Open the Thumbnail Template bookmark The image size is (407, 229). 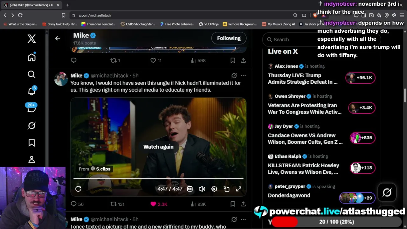coord(98,24)
